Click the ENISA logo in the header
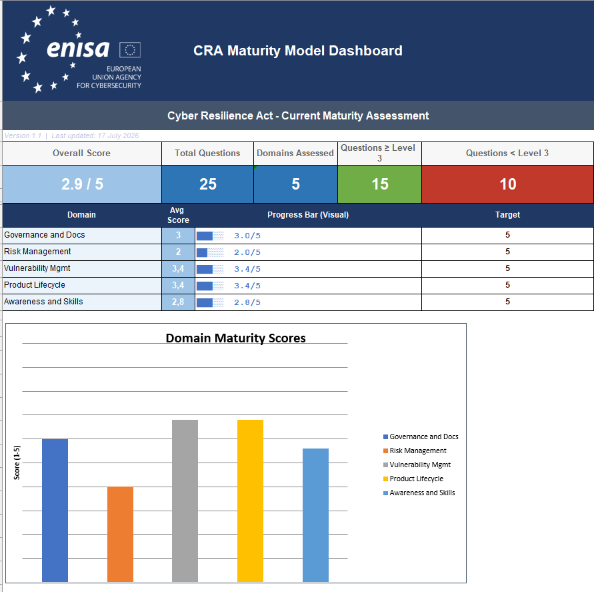Viewport: 594px width, 592px height. click(x=79, y=49)
